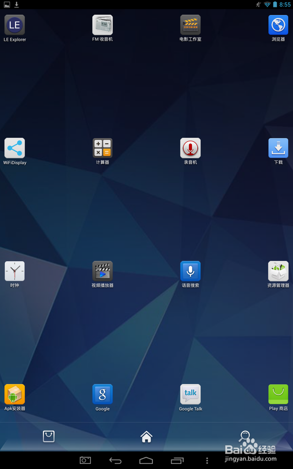
Task: Open the 资源管理器 file manager
Action: (278, 271)
